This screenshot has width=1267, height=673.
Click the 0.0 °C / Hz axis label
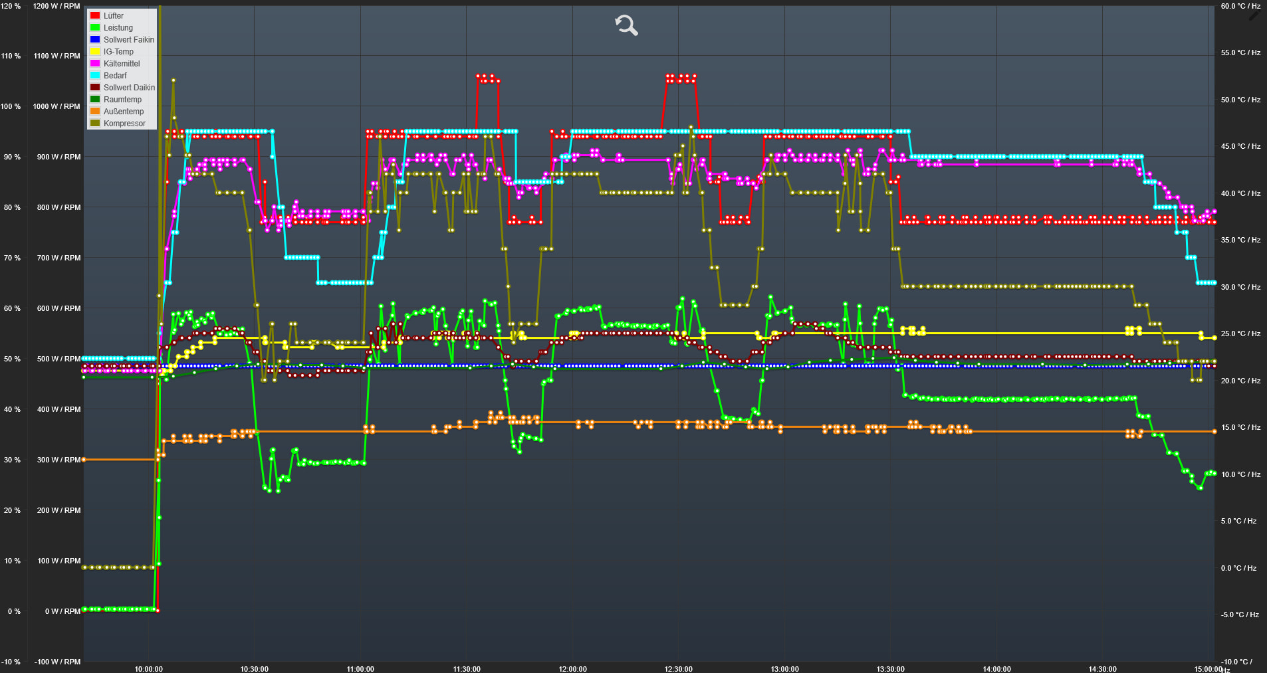click(1238, 568)
